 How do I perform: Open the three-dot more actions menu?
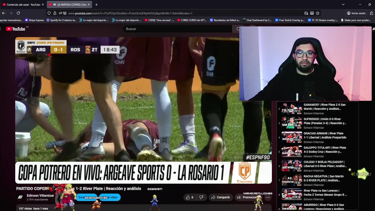coord(268,197)
